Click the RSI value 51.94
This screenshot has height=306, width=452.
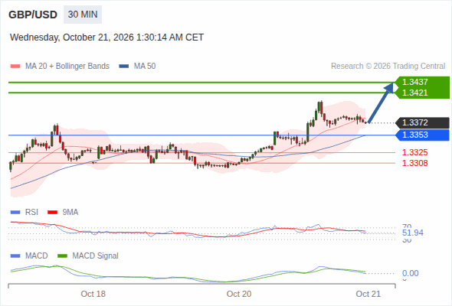click(x=413, y=233)
